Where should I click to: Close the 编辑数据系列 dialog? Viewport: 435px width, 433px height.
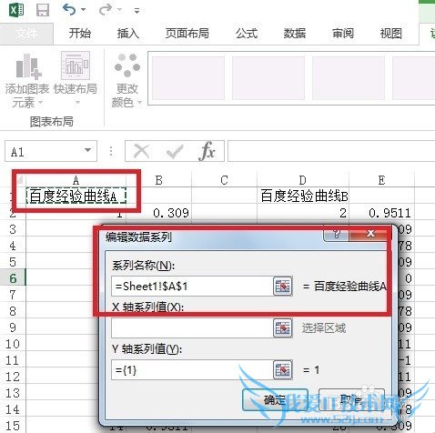click(370, 234)
